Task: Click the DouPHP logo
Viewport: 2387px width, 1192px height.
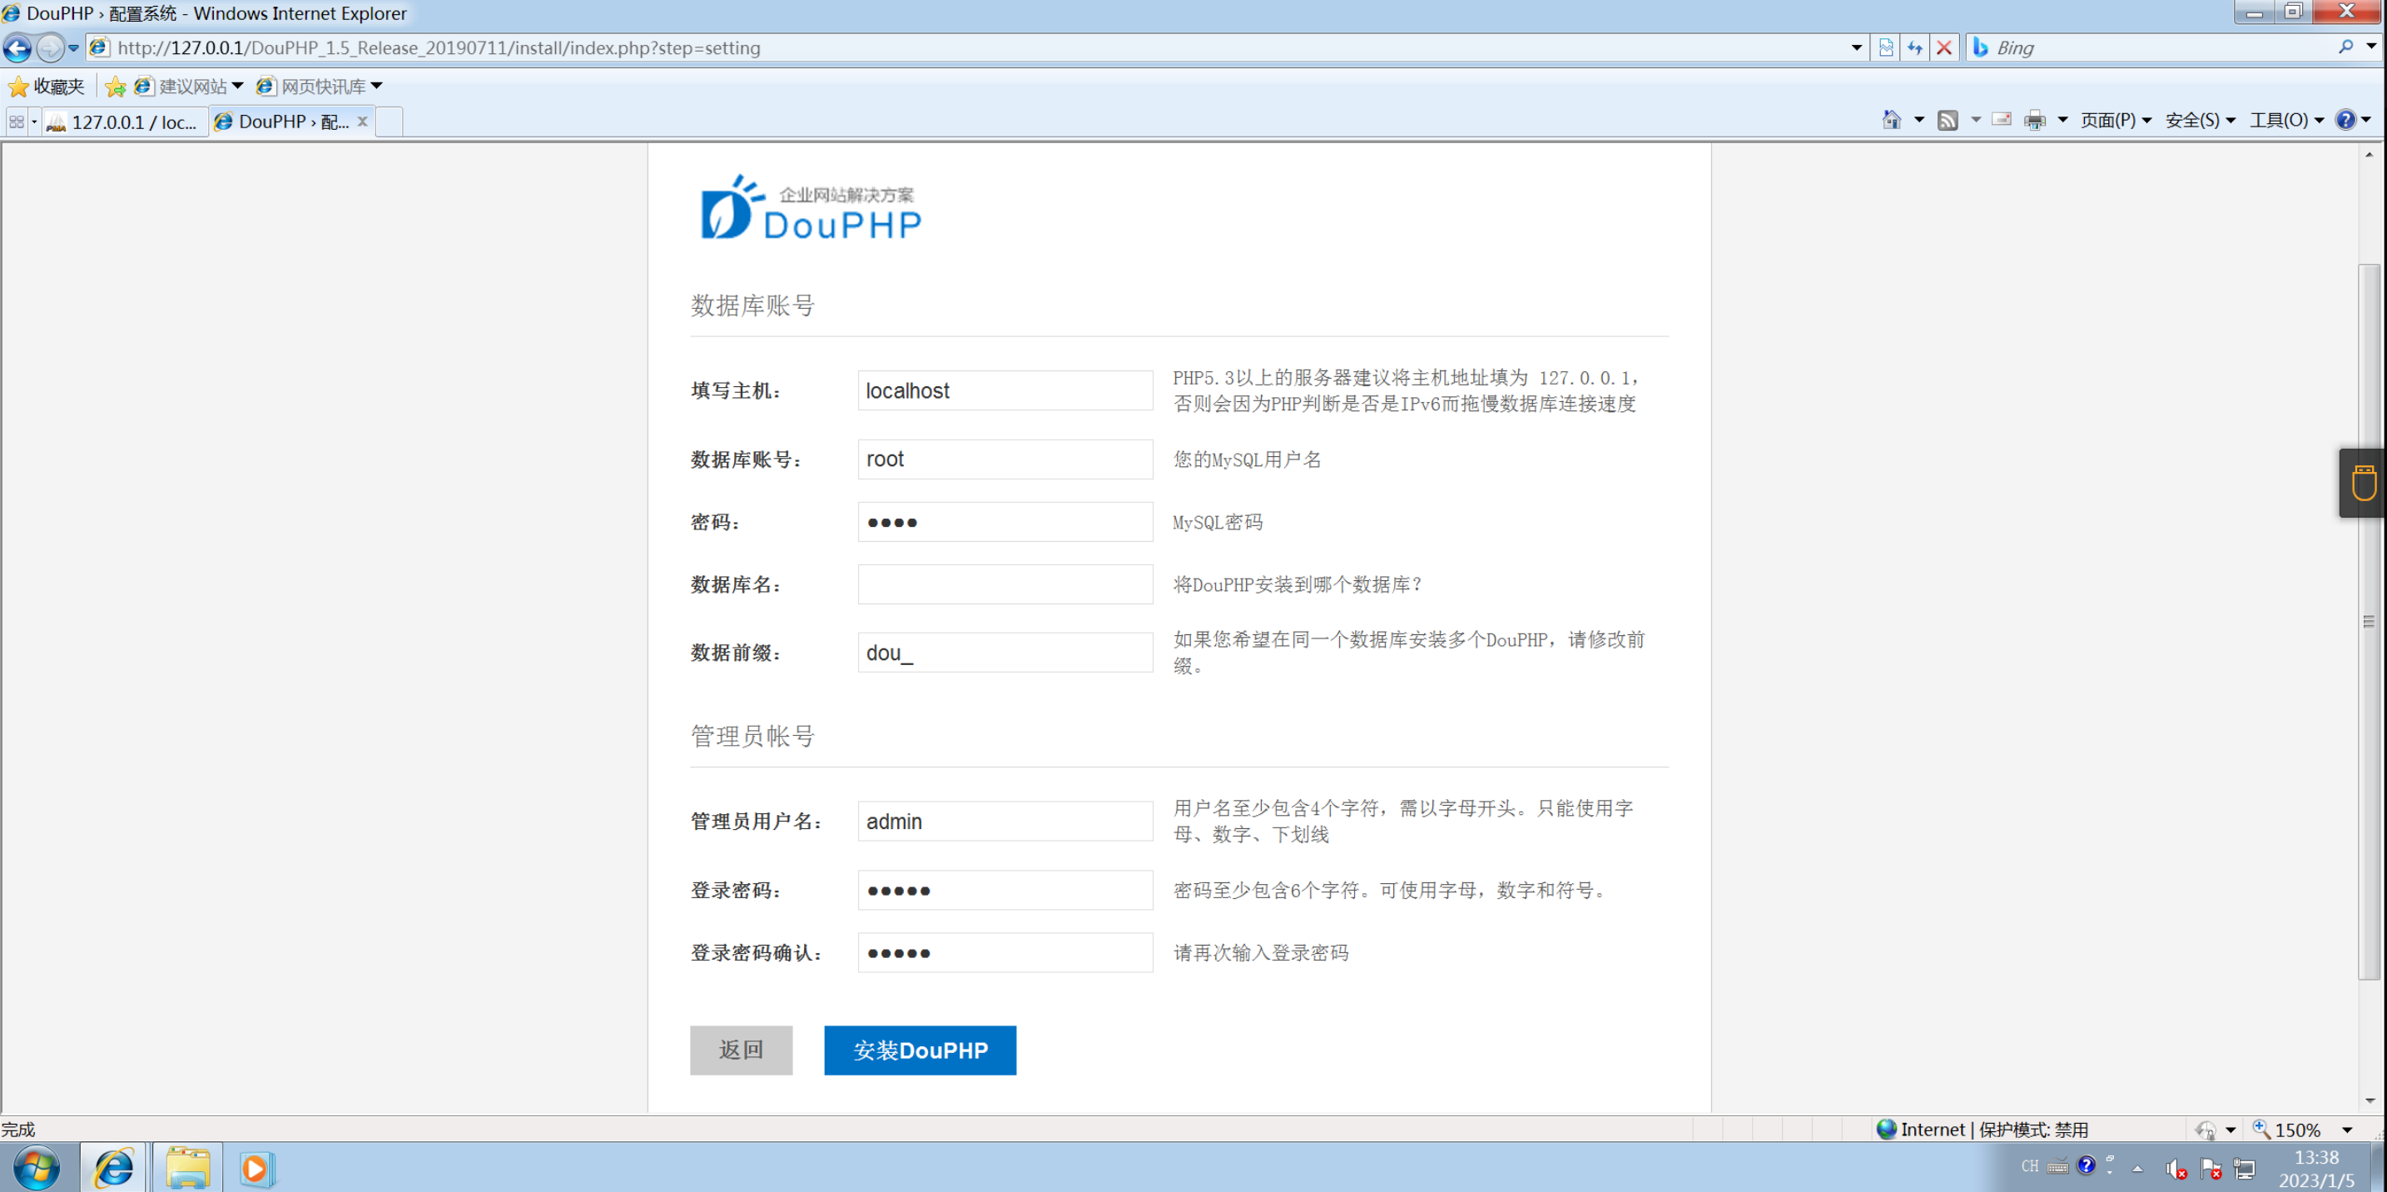Action: point(811,207)
